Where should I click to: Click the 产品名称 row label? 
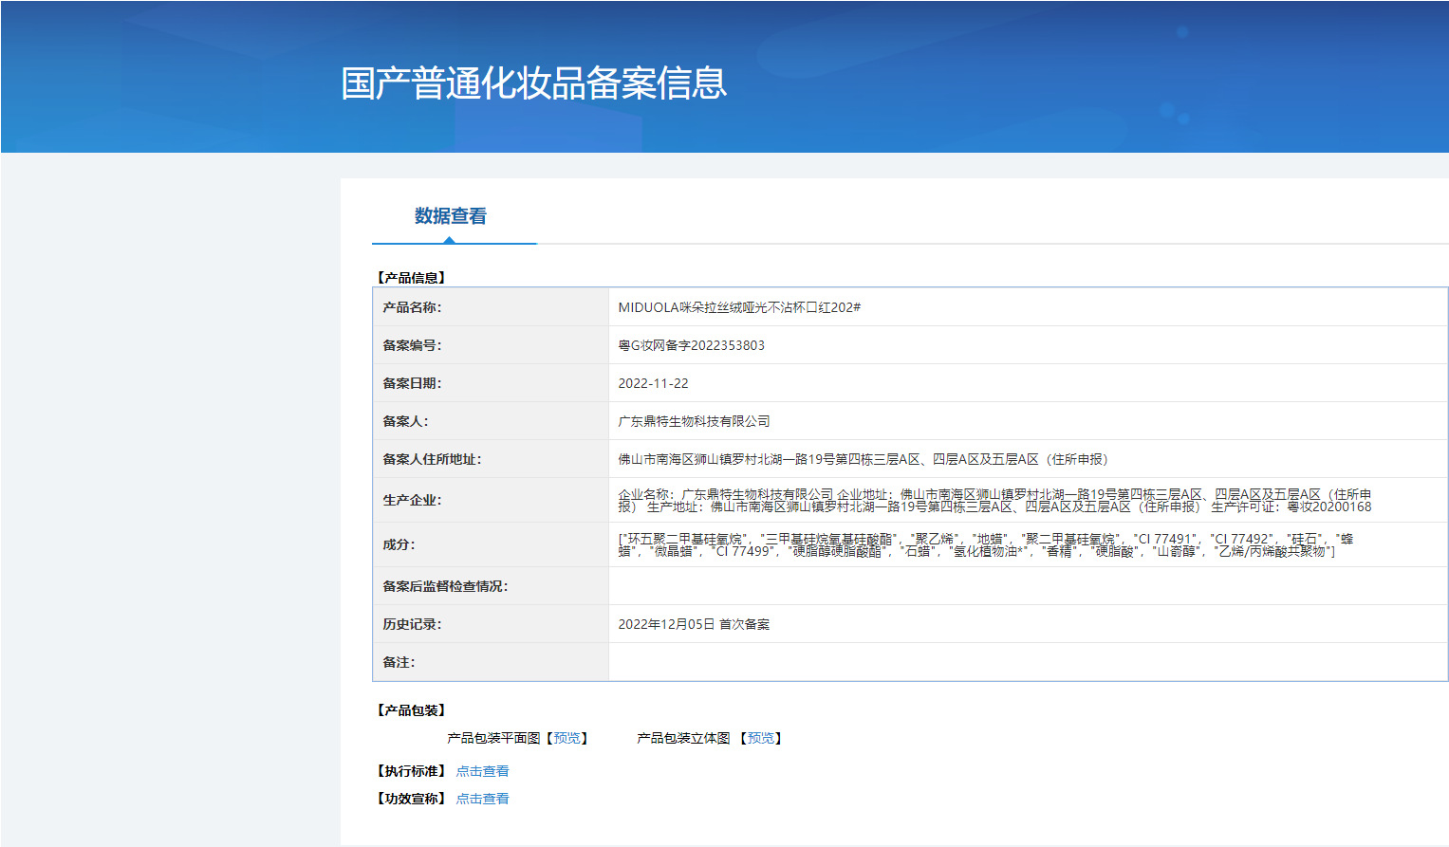pos(412,307)
